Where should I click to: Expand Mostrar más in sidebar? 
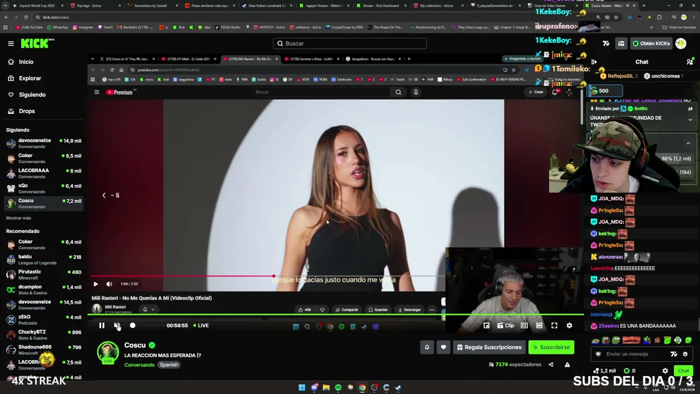pos(19,218)
